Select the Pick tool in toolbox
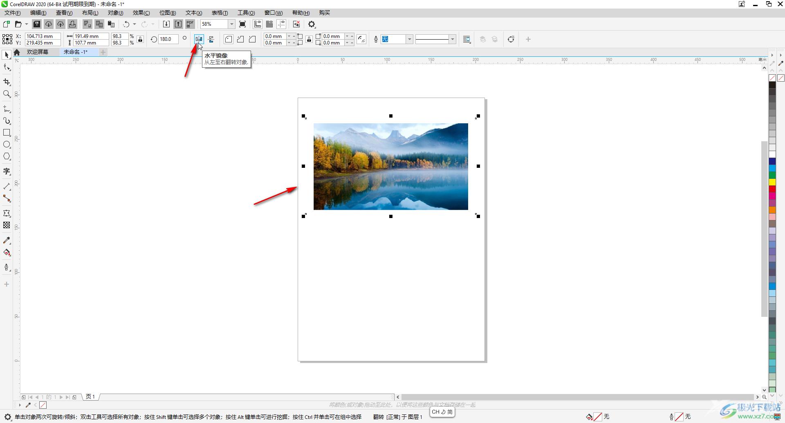This screenshot has width=785, height=423. click(x=7, y=55)
